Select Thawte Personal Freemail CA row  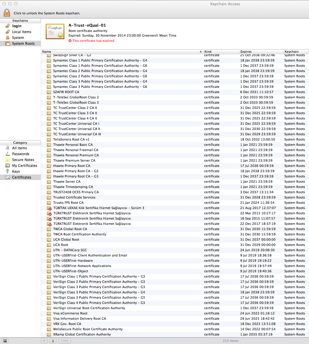point(175,150)
